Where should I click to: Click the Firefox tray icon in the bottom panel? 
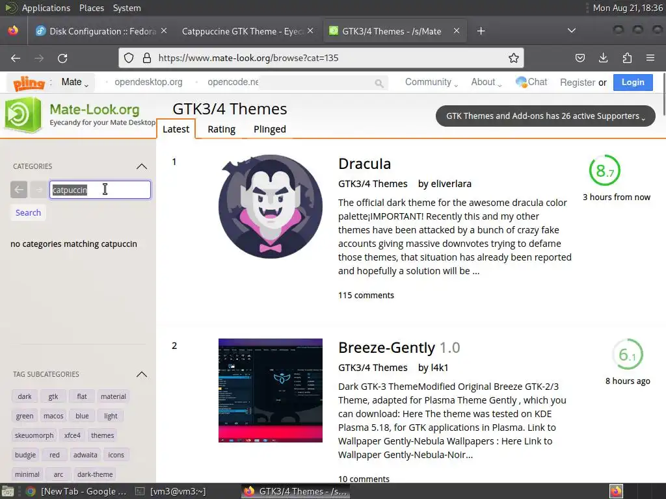616,491
